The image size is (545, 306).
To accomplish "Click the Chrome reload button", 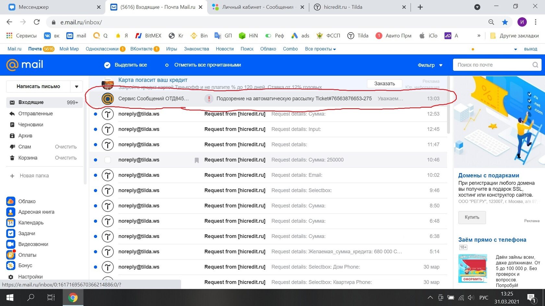I will coord(37,22).
